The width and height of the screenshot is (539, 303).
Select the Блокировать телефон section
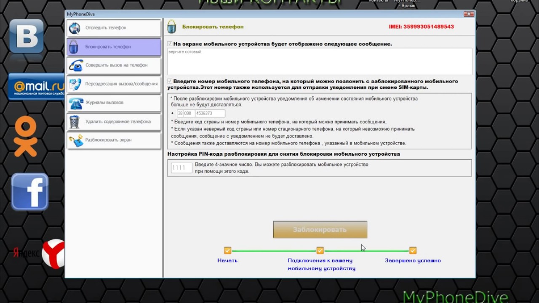click(114, 47)
